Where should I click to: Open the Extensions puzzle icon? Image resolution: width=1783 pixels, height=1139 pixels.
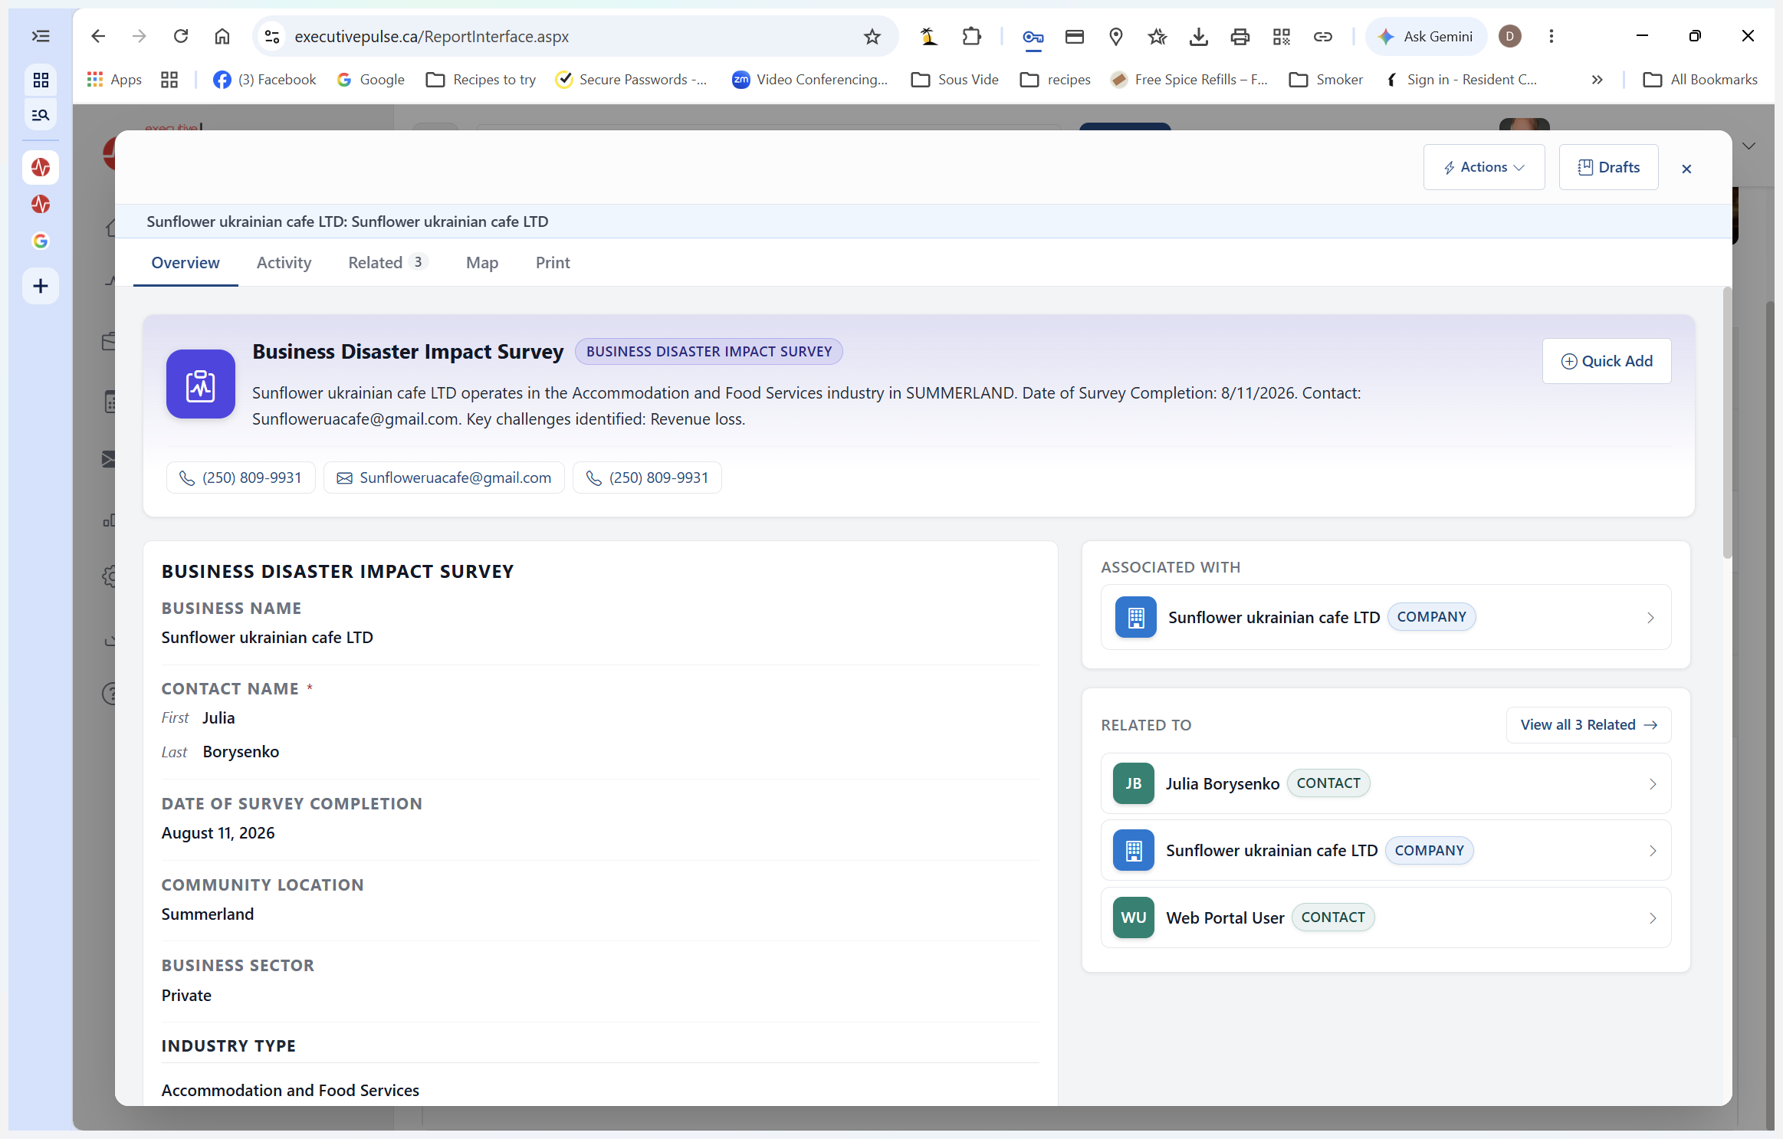[x=971, y=36]
